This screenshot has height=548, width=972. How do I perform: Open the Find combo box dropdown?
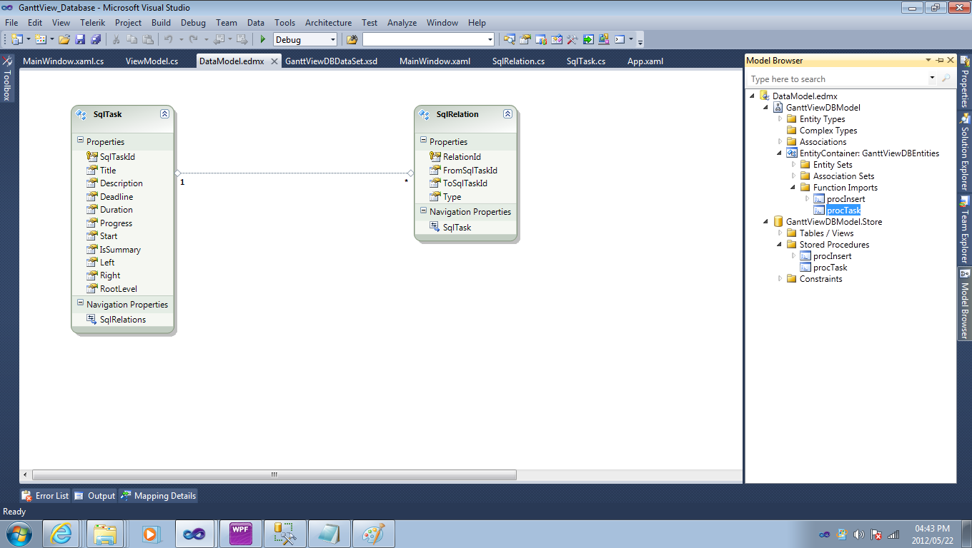coord(490,40)
